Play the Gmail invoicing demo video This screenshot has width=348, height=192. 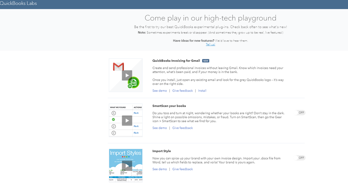click(127, 75)
